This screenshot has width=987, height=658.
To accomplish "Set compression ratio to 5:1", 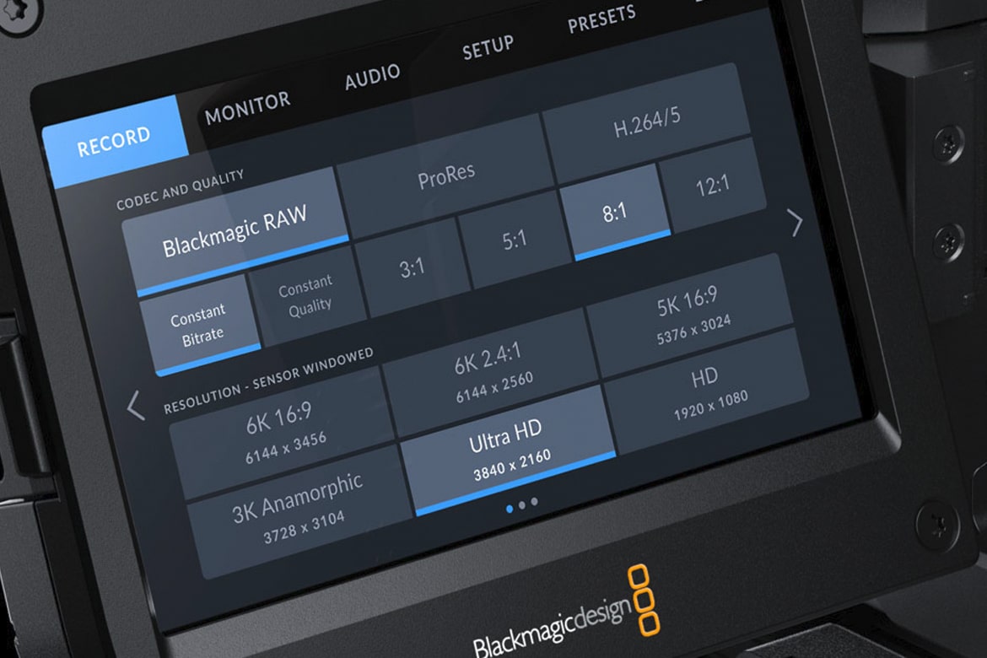I will tap(515, 240).
